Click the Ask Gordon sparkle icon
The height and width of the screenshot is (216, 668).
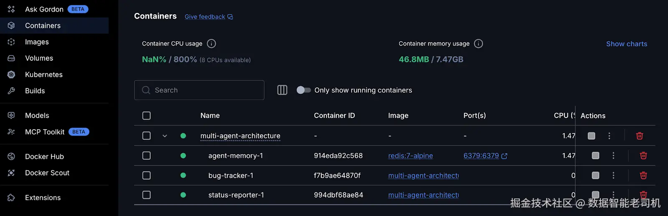[11, 9]
